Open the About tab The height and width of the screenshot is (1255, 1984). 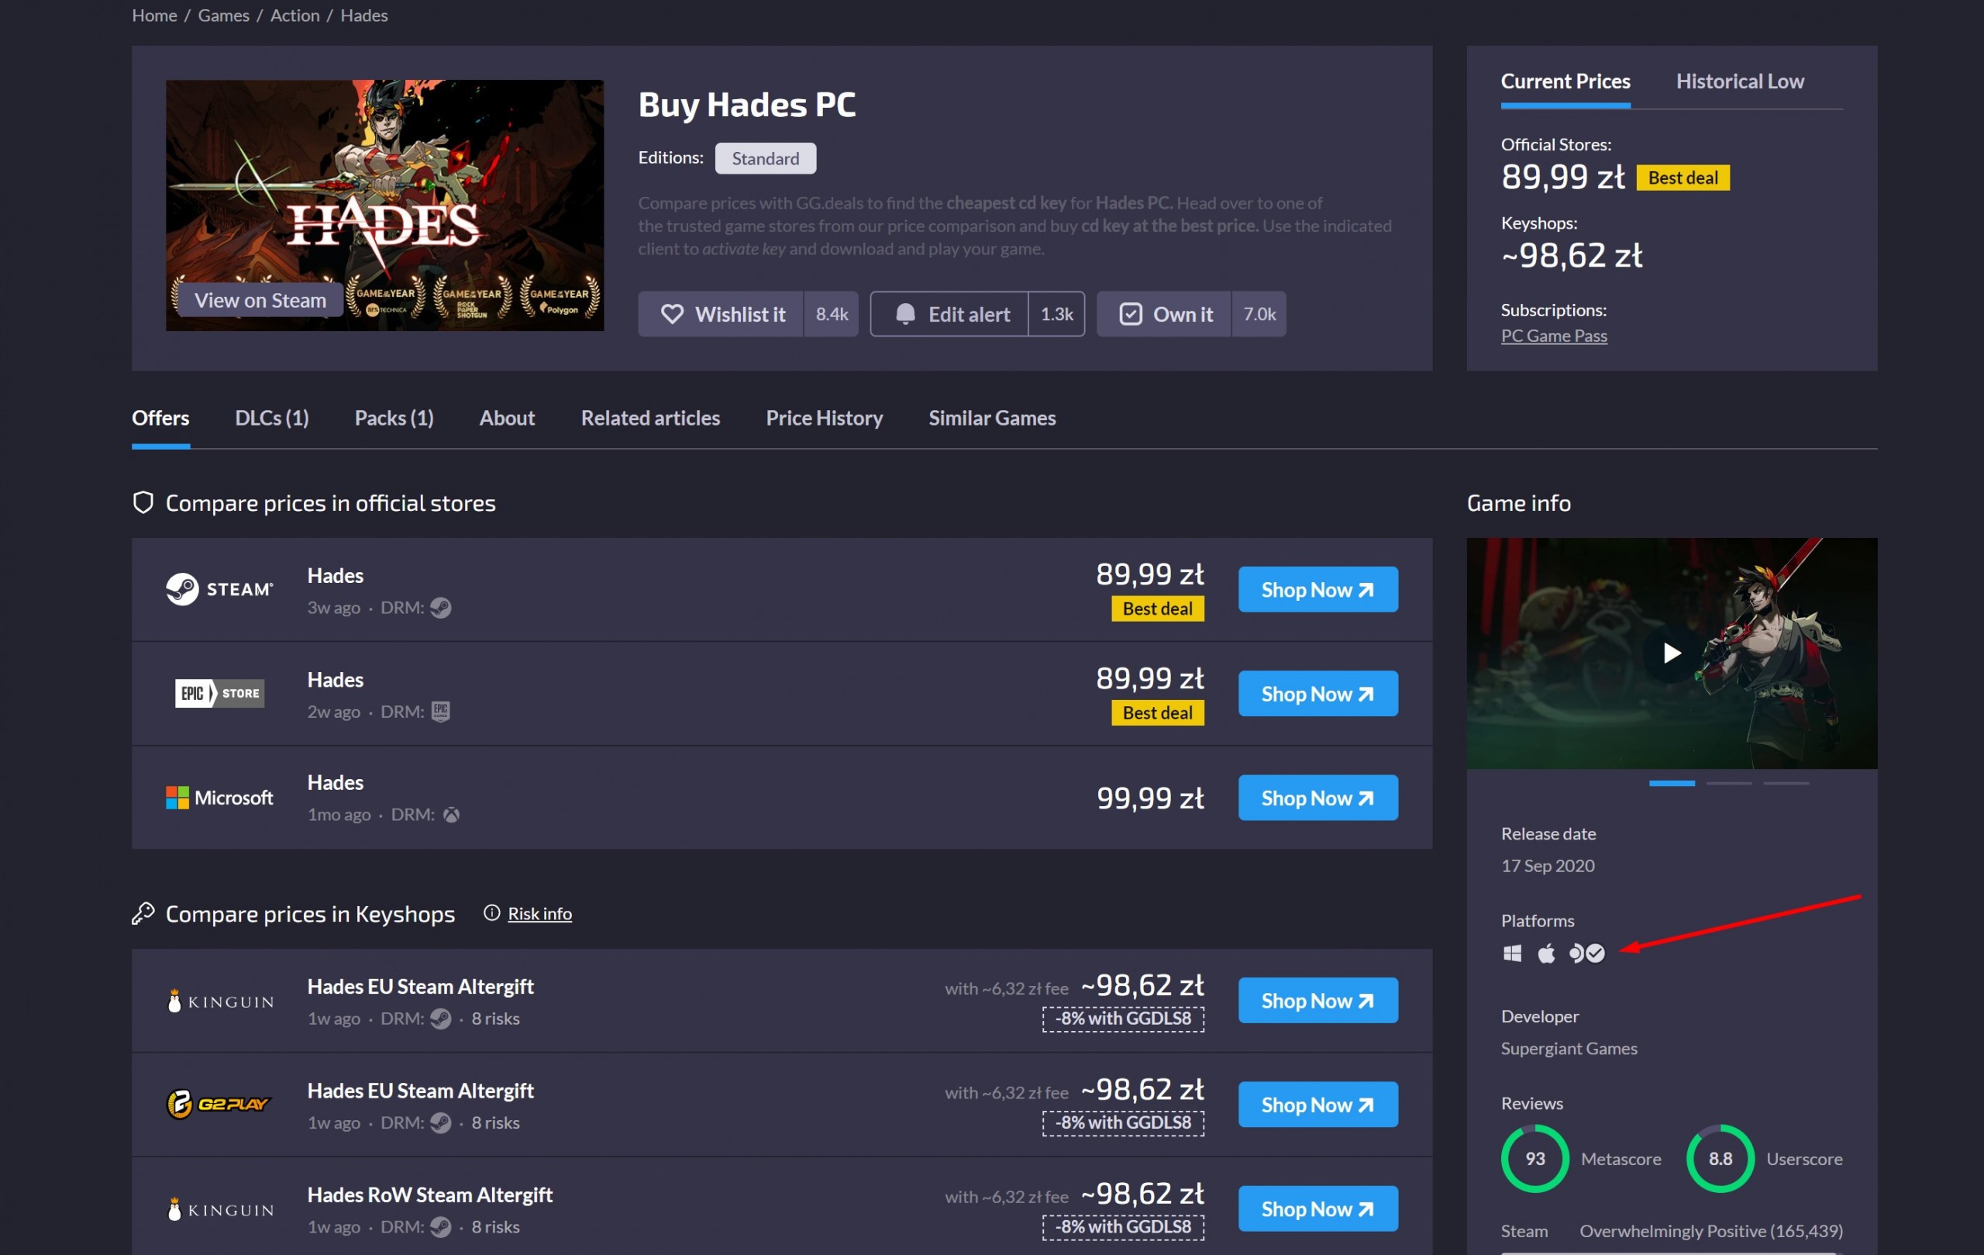click(x=507, y=418)
